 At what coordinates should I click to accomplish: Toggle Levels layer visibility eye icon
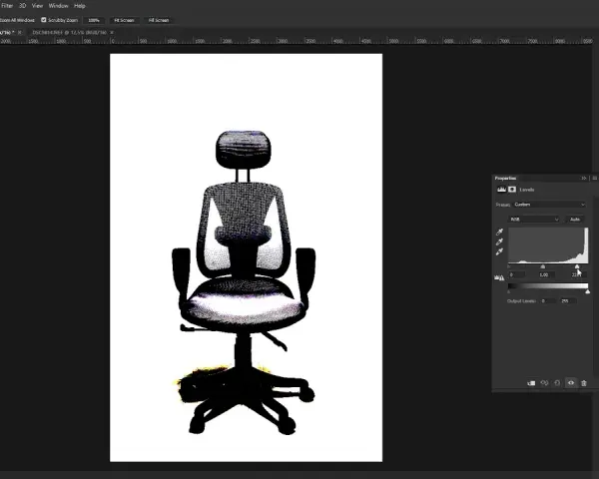[571, 383]
